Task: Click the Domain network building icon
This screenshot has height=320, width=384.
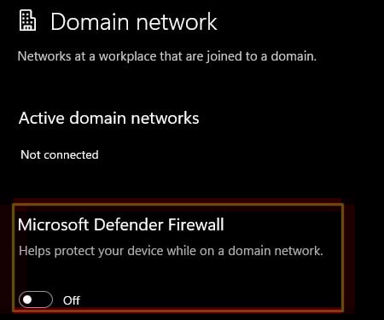Action: click(27, 20)
